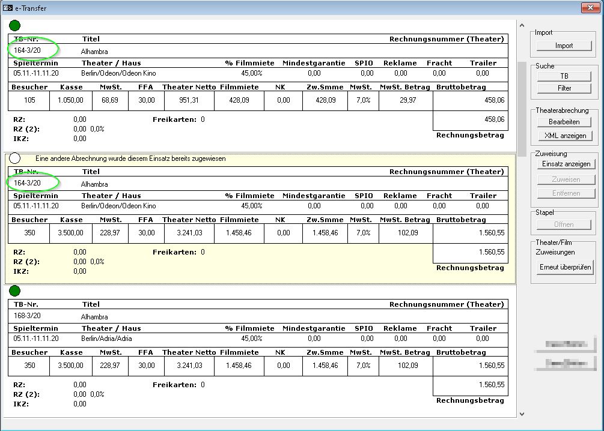Click the green status circle above the Adria record
This screenshot has width=604, height=431.
(15, 291)
